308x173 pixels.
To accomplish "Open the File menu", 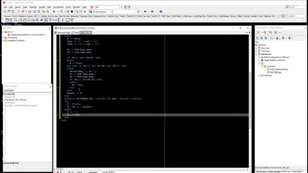I will click(5, 7).
